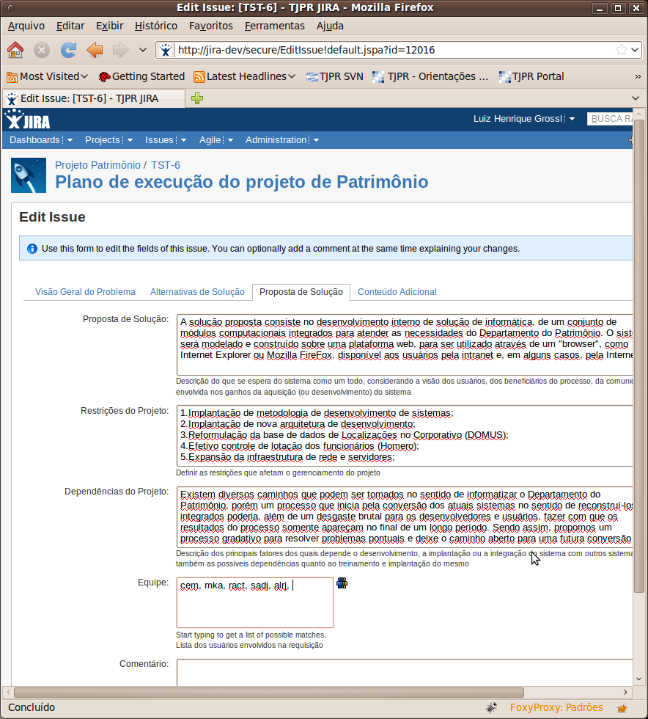Open the Administration menu

(276, 140)
